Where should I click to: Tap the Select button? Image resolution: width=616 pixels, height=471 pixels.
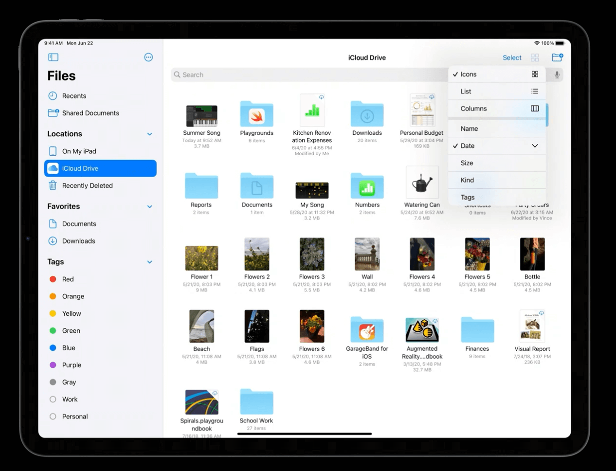tap(512, 57)
